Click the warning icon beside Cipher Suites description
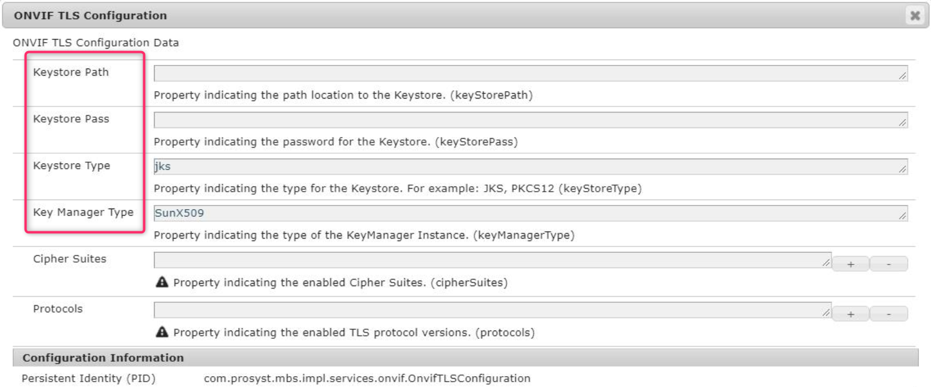 tap(162, 282)
